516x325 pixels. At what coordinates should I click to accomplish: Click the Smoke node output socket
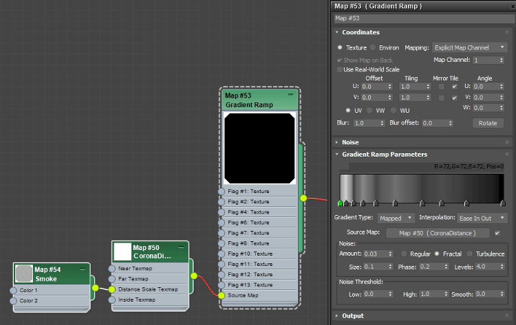[95, 289]
